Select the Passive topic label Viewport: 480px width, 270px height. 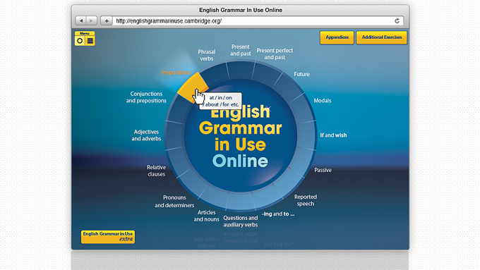pyautogui.click(x=323, y=170)
